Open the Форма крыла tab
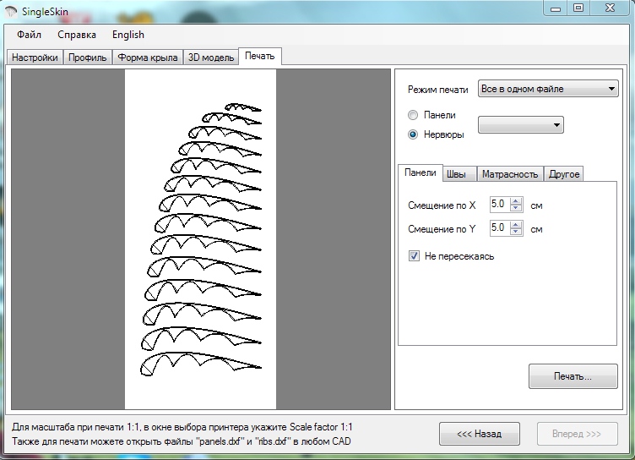Screen dimensions: 635x460 pos(148,57)
